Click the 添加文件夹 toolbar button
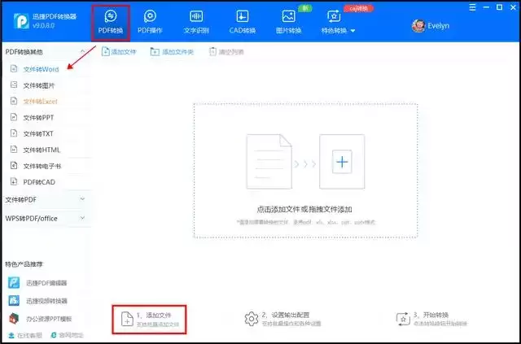Viewport: 521px width, 344px height. point(172,52)
